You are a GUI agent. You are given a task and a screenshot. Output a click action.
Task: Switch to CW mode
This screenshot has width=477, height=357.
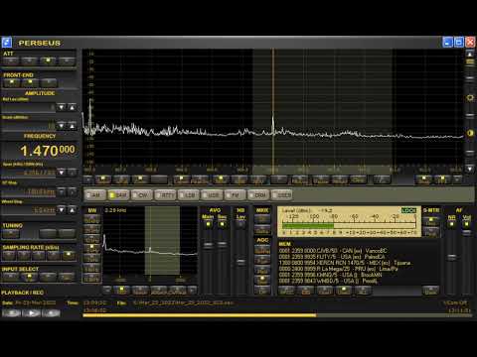pos(142,195)
